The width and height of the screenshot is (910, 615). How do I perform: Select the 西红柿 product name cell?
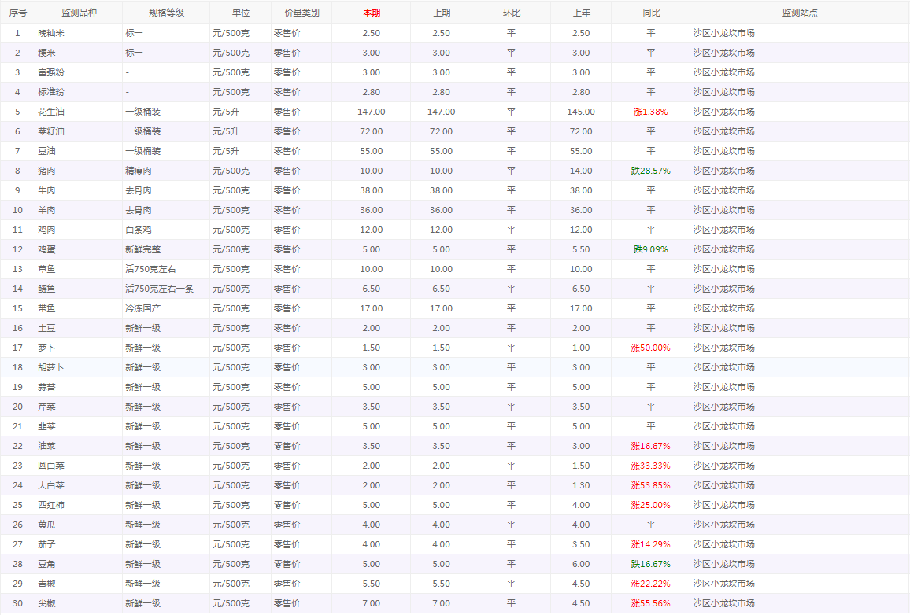(x=52, y=505)
